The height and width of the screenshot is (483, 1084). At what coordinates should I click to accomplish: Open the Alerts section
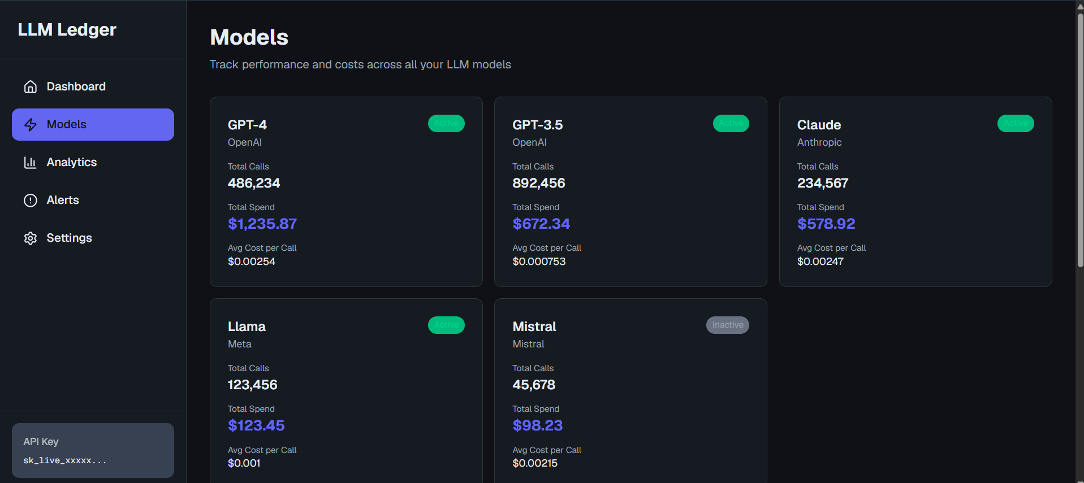93,200
